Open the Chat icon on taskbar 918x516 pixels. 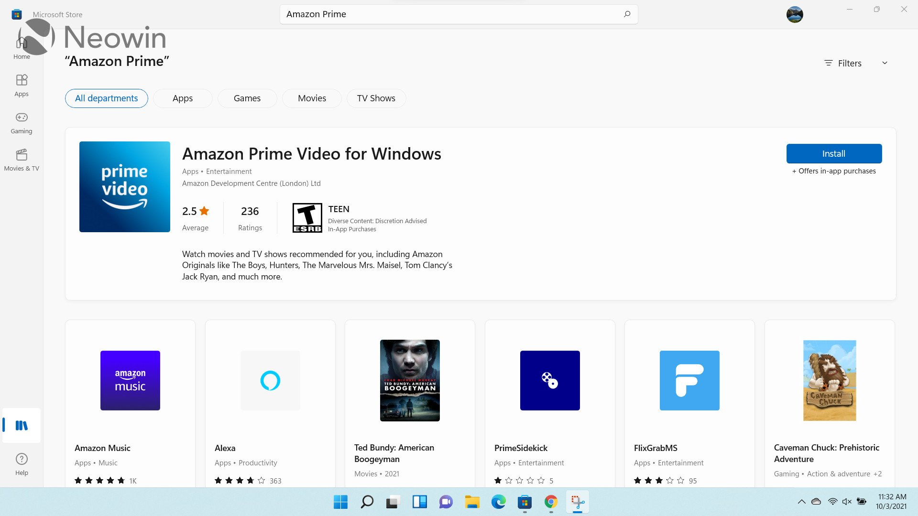click(446, 502)
